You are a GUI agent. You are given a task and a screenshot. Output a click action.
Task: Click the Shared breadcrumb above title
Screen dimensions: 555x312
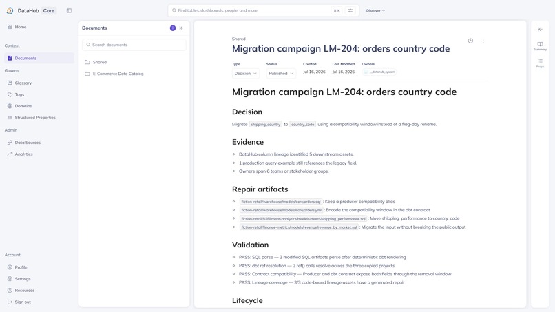coord(238,39)
